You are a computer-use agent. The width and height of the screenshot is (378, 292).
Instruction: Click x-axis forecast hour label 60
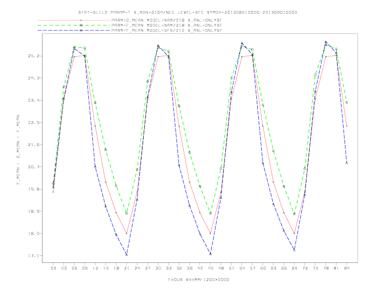click(x=263, y=268)
